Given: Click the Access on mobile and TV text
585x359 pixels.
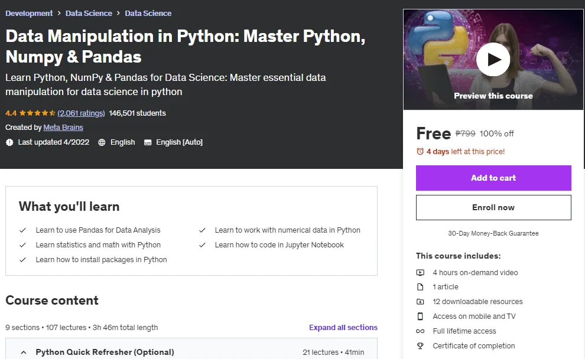Looking at the screenshot, I should [x=474, y=316].
